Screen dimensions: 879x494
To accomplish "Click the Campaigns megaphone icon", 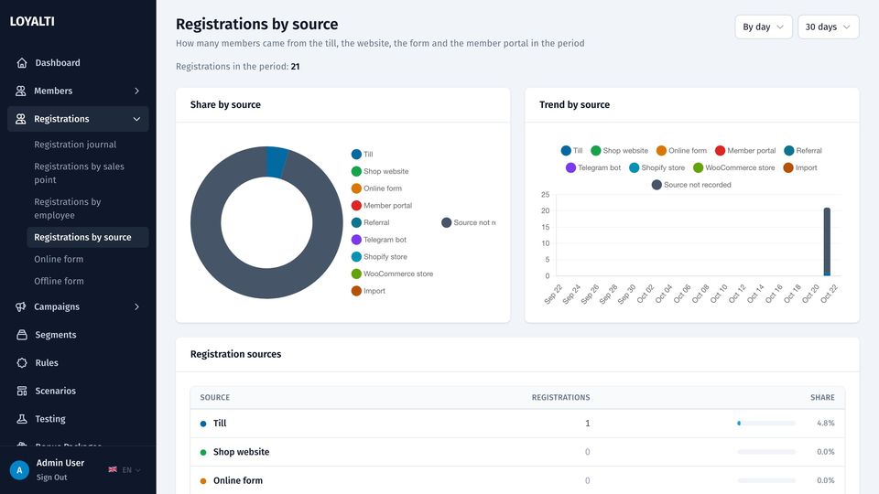I will coord(21,306).
